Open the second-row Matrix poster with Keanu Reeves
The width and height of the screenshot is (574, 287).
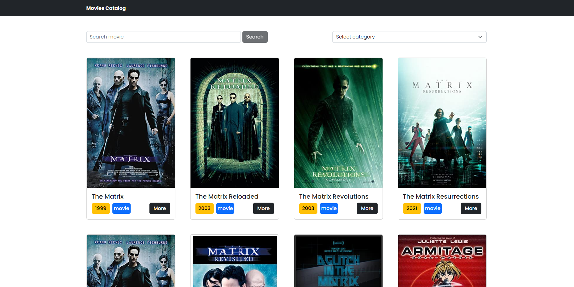(131, 261)
